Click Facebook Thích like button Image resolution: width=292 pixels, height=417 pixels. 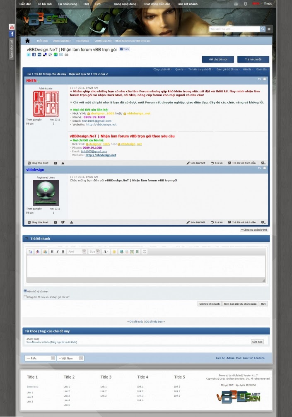(124, 49)
